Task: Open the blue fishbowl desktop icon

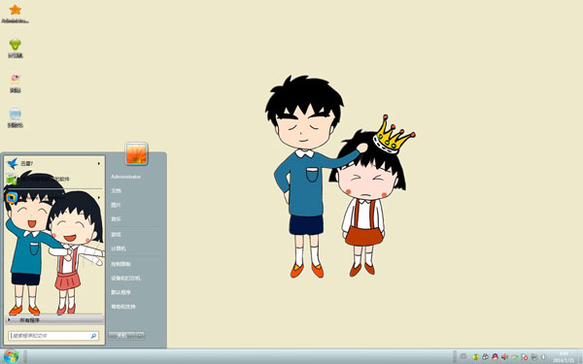Action: tap(15, 117)
